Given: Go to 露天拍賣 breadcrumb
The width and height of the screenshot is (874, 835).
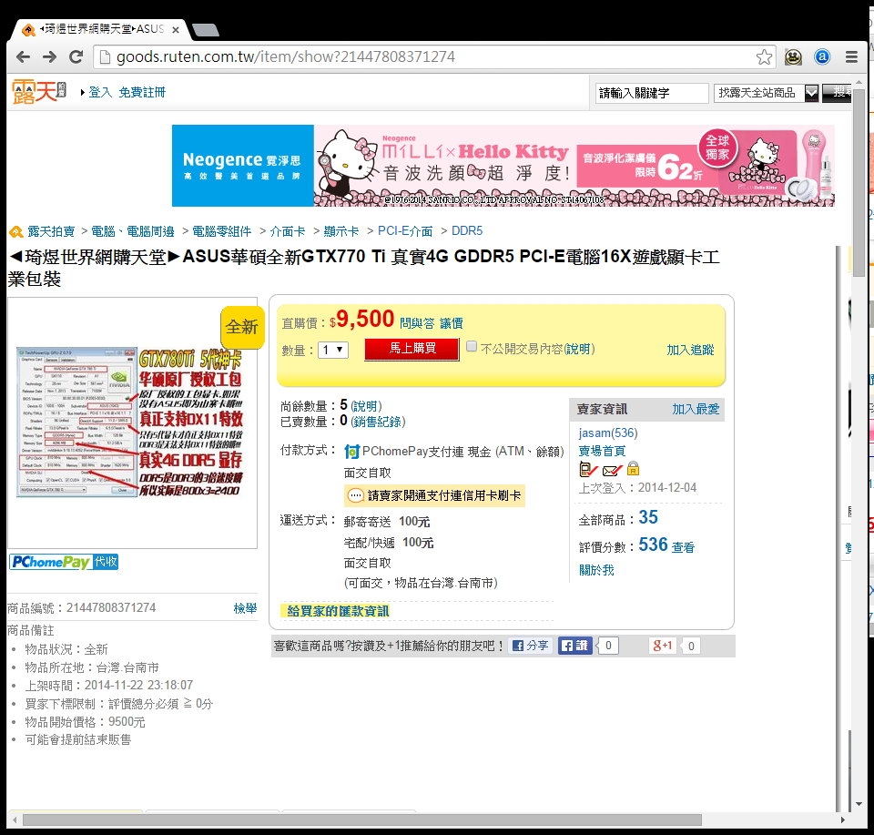Looking at the screenshot, I should (x=51, y=231).
